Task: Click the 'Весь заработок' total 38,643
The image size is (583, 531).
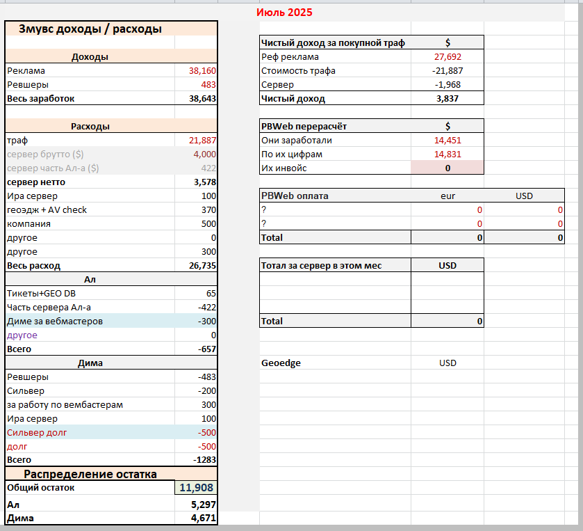Action: 202,99
